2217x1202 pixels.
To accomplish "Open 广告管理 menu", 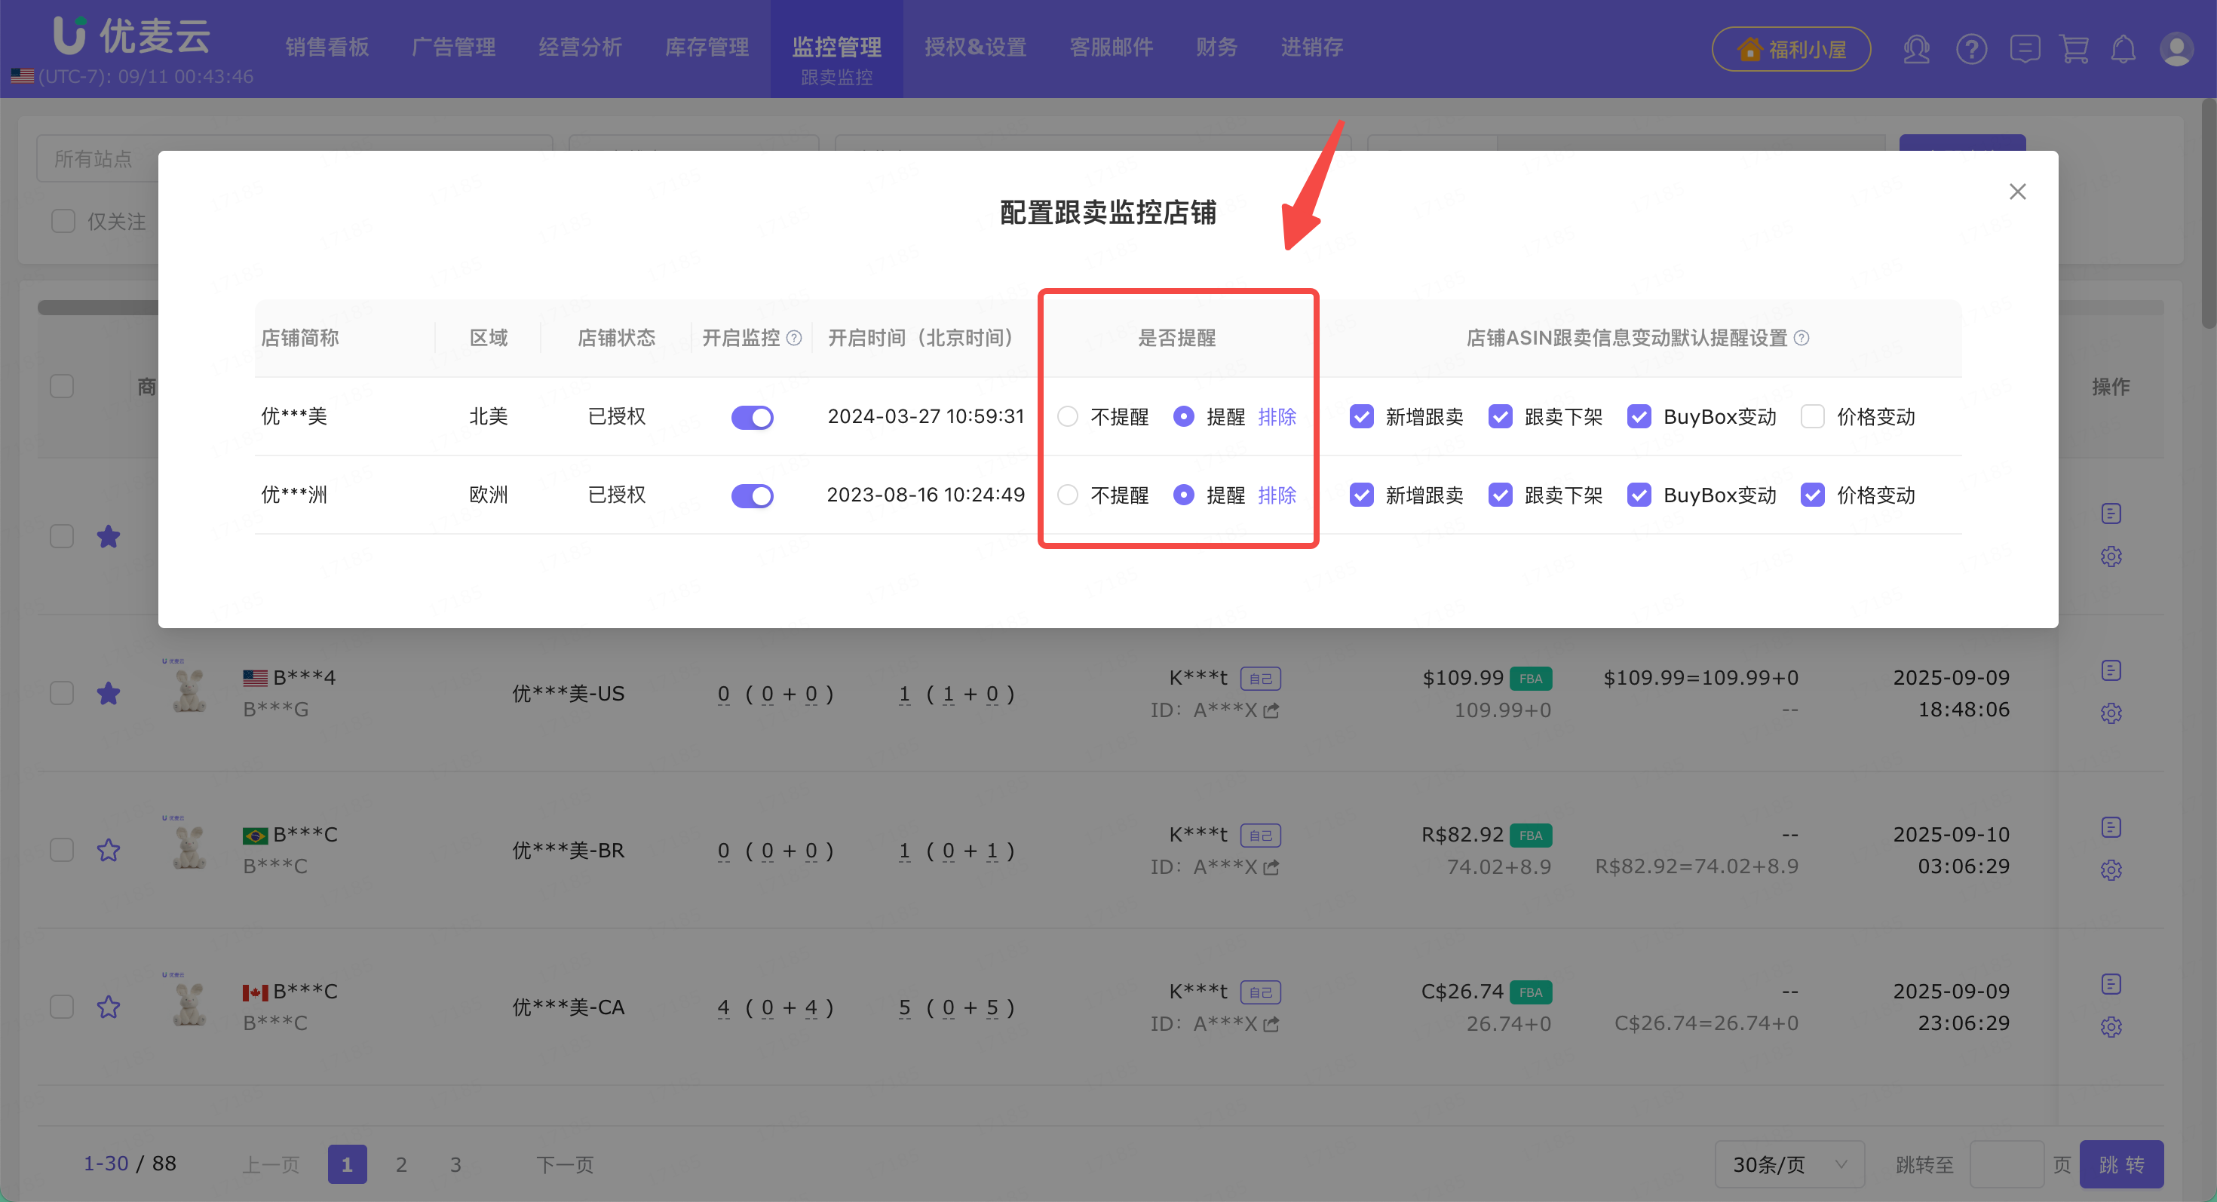I will pyautogui.click(x=453, y=48).
